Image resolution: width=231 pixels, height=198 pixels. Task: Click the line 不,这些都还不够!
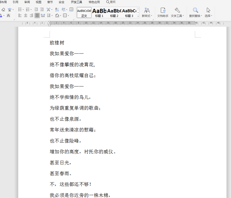pyautogui.click(x=70, y=184)
